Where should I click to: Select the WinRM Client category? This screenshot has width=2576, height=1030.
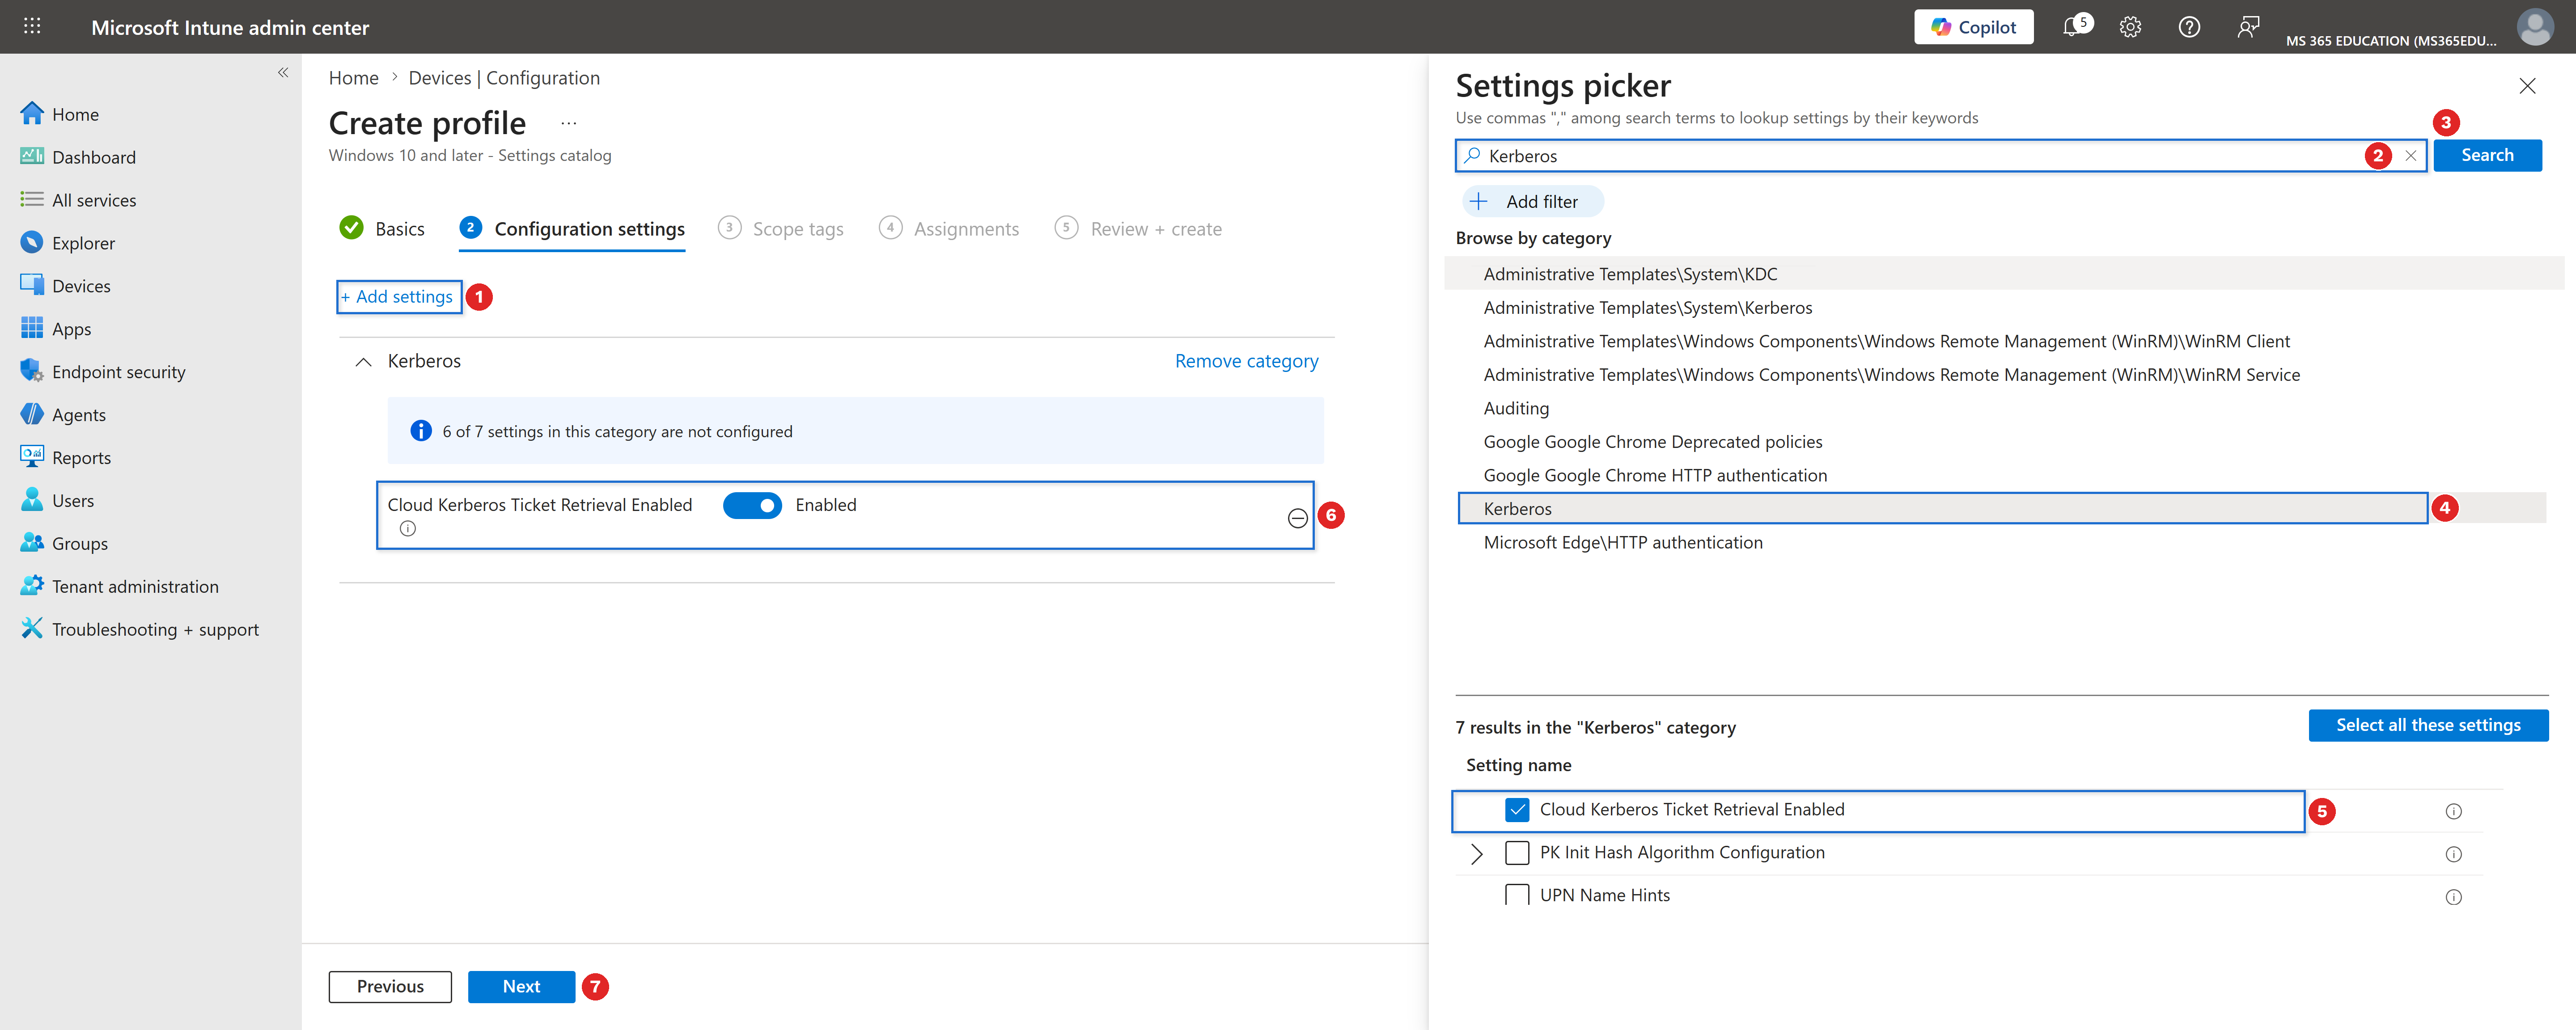[1886, 341]
